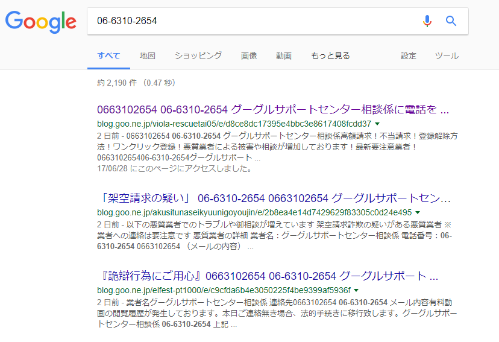
Task: Select the すべて tab
Action: [108, 55]
